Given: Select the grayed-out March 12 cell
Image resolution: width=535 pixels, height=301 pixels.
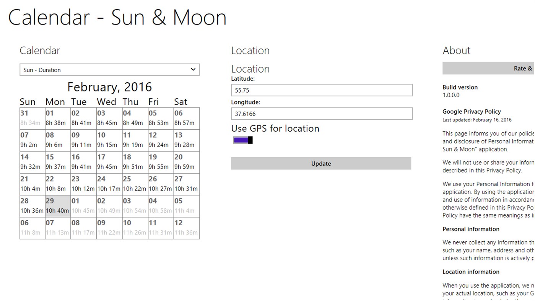Looking at the screenshot, I should (x=187, y=227).
